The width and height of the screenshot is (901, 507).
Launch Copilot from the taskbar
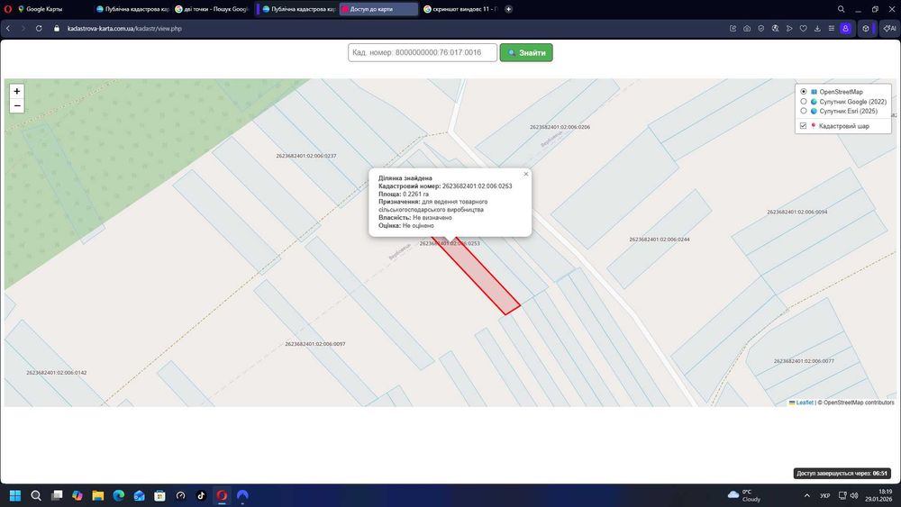pos(77,495)
